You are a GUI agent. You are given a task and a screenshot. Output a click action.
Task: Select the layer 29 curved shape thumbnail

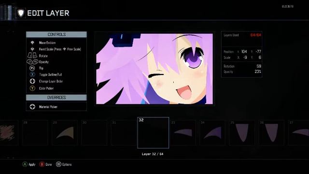(65, 132)
